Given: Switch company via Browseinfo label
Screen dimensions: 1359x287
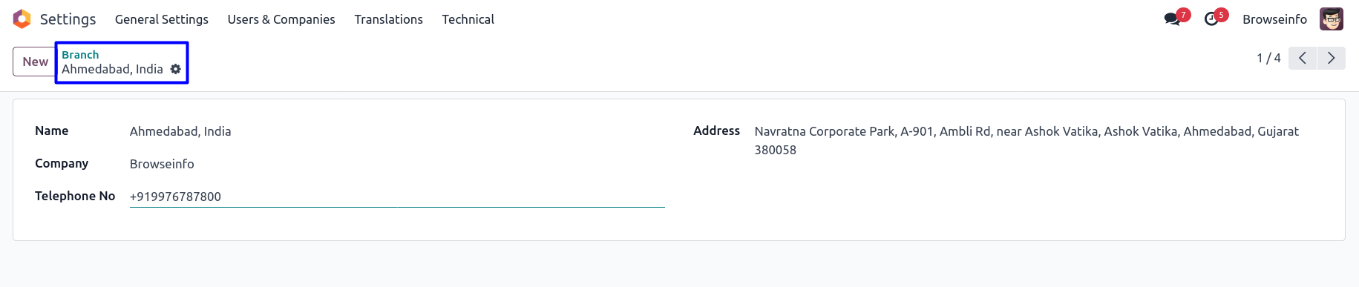Looking at the screenshot, I should 1275,19.
